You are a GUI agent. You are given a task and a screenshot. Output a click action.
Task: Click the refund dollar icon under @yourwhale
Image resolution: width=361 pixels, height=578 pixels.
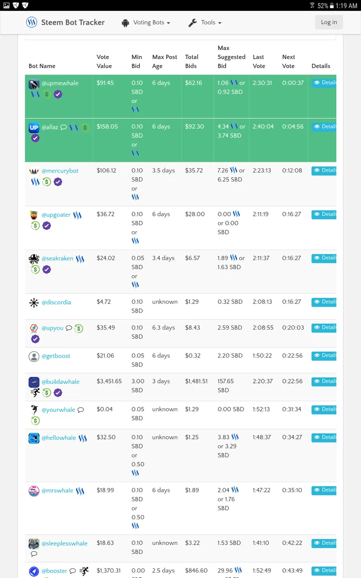click(x=35, y=421)
